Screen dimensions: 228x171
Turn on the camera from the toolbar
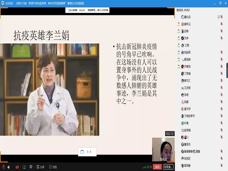click(17, 167)
